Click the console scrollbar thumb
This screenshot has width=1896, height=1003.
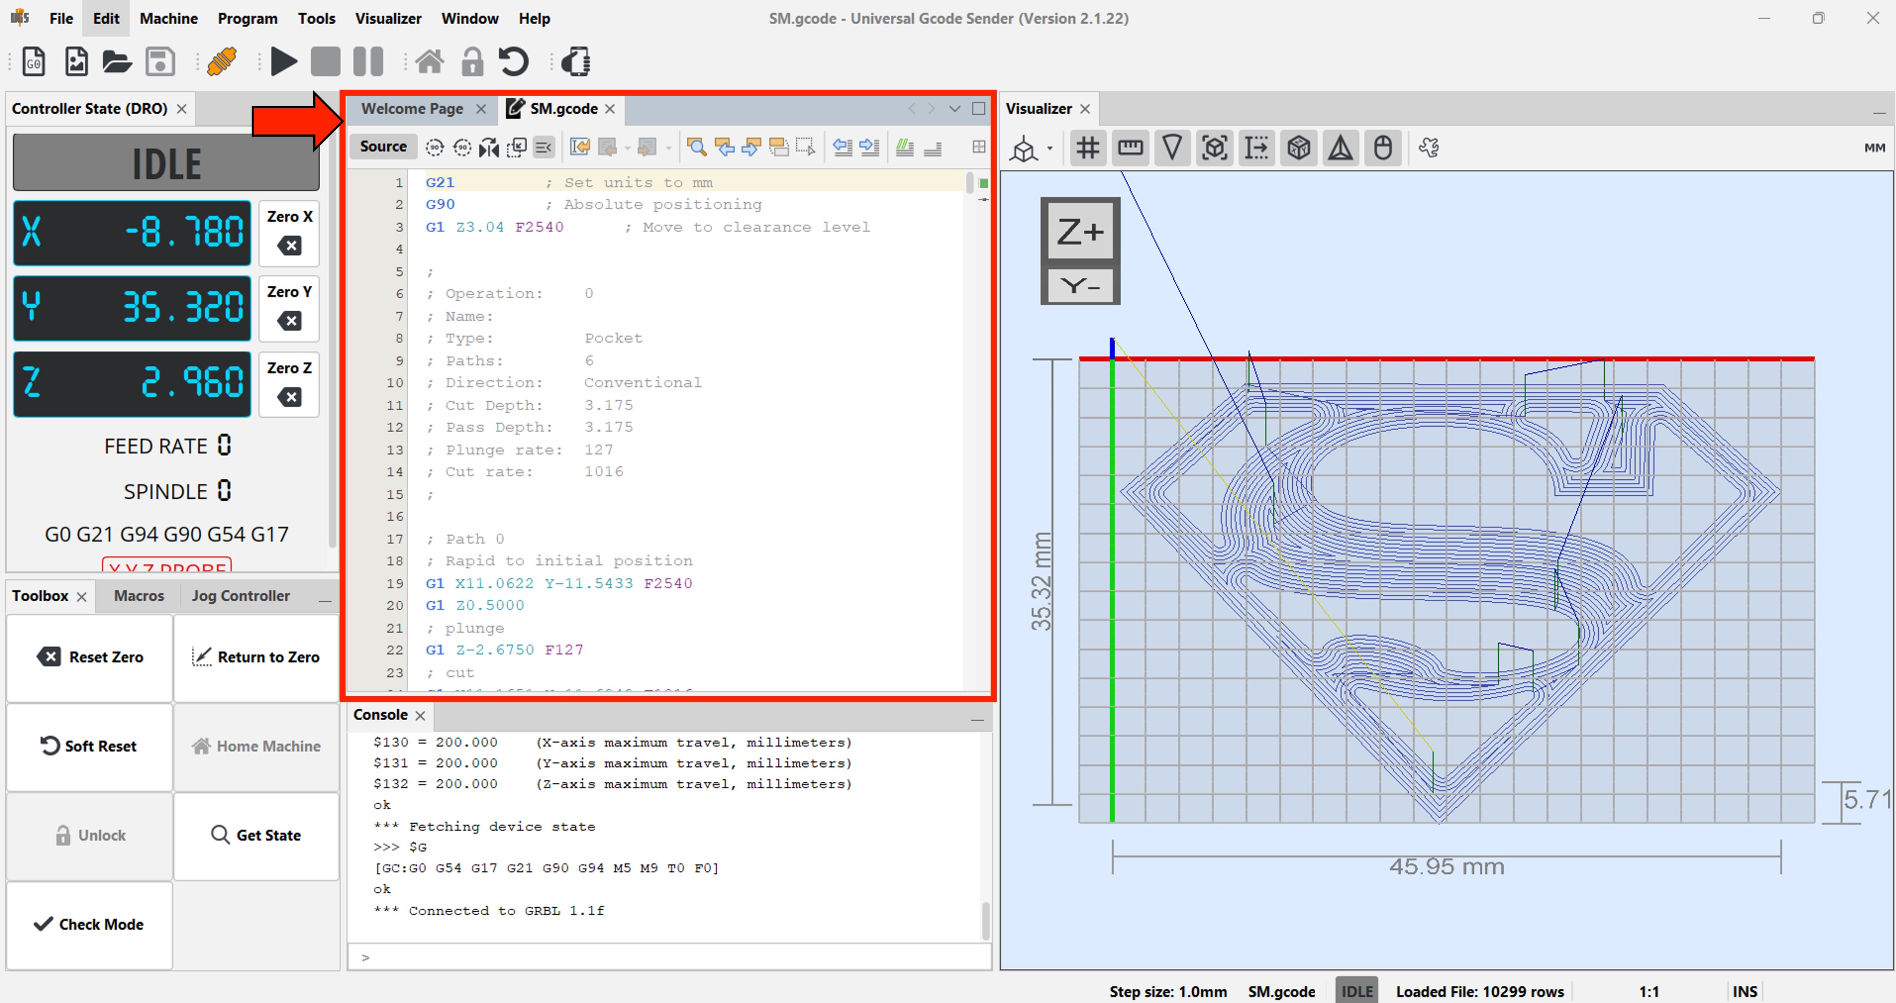985,921
